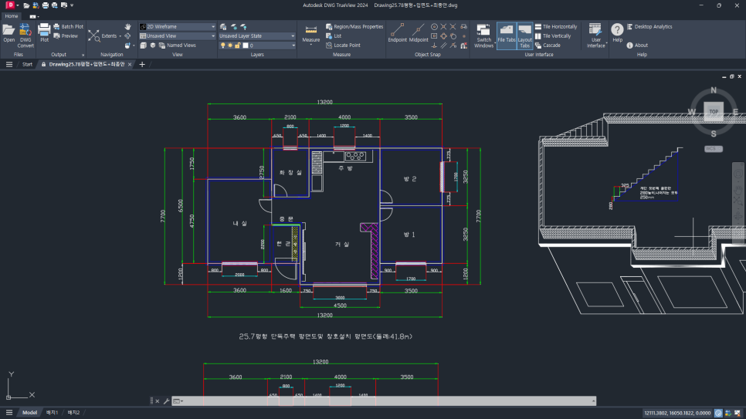Toggle Node object snap icon
The image size is (746, 419).
tap(464, 35)
